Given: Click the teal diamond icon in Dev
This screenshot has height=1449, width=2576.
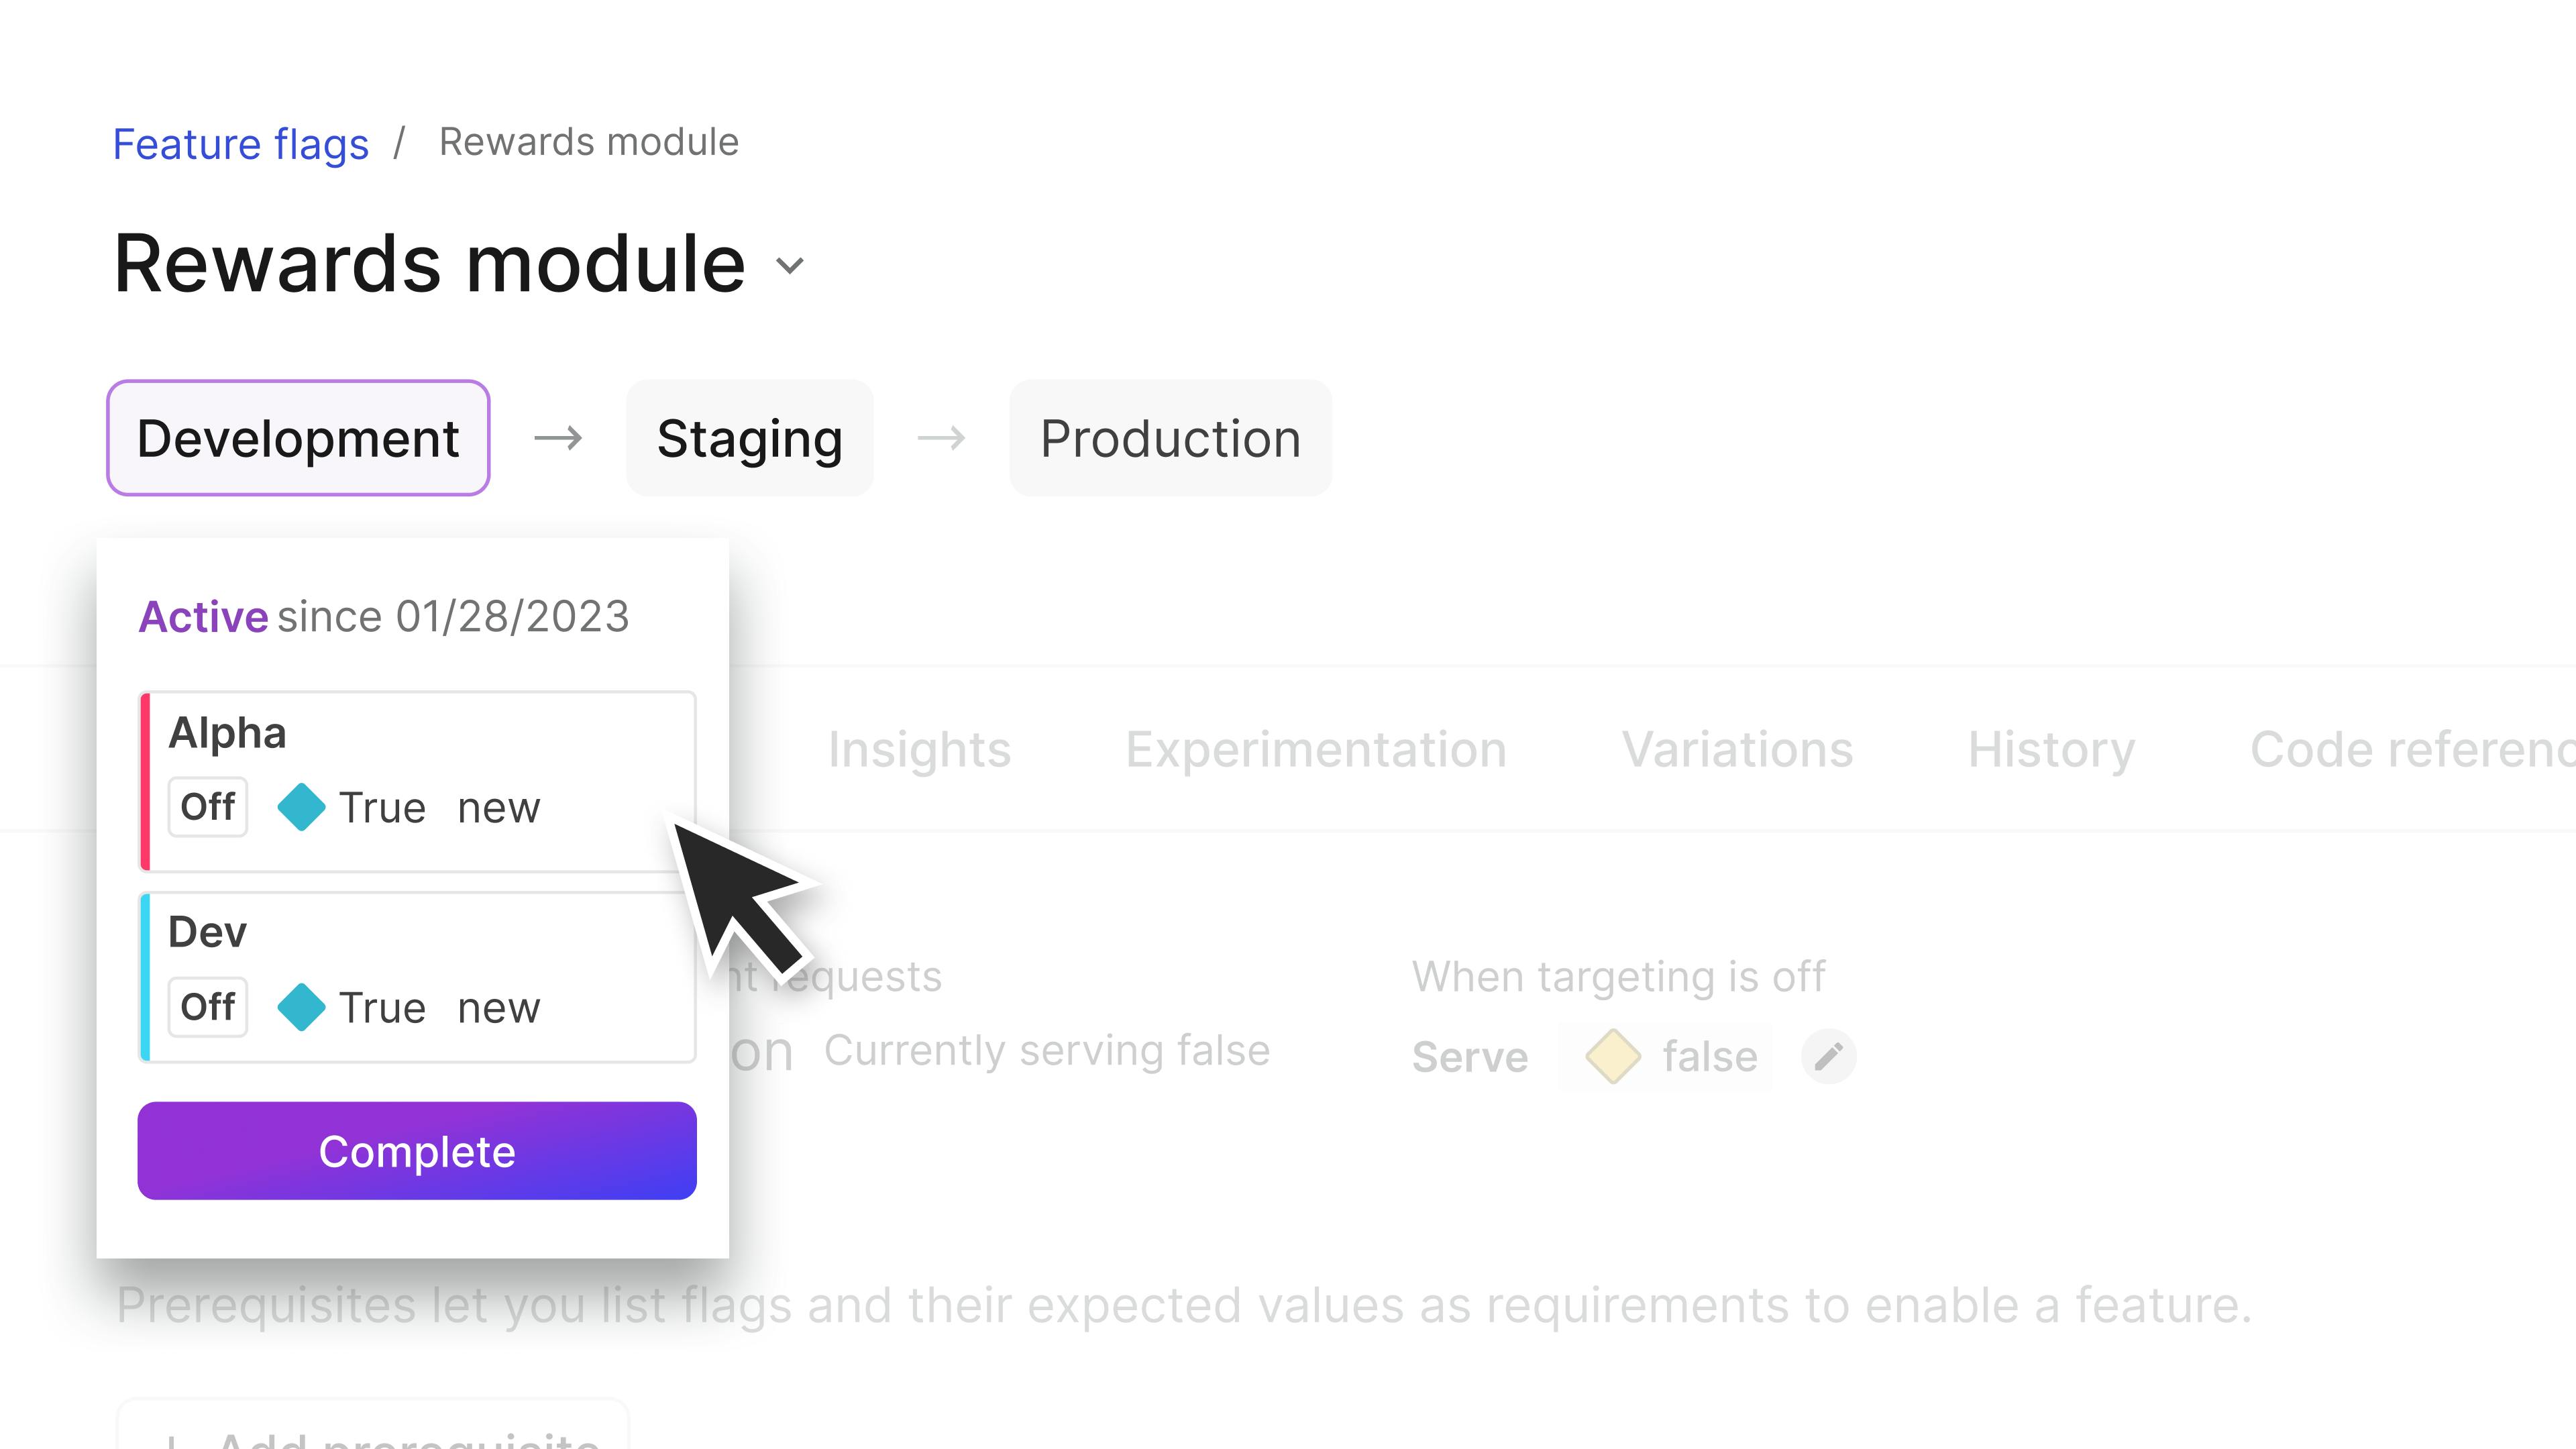Looking at the screenshot, I should pos(301,1007).
